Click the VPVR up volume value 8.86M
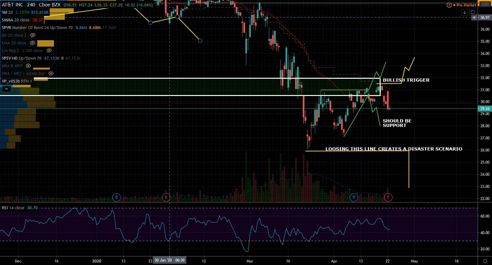 point(81,28)
